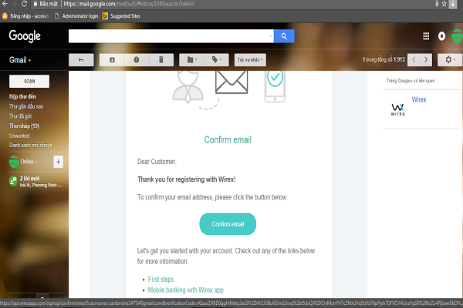Open the Gmail dropdown menu
Image resolution: width=463 pixels, height=308 pixels.
pyautogui.click(x=20, y=60)
